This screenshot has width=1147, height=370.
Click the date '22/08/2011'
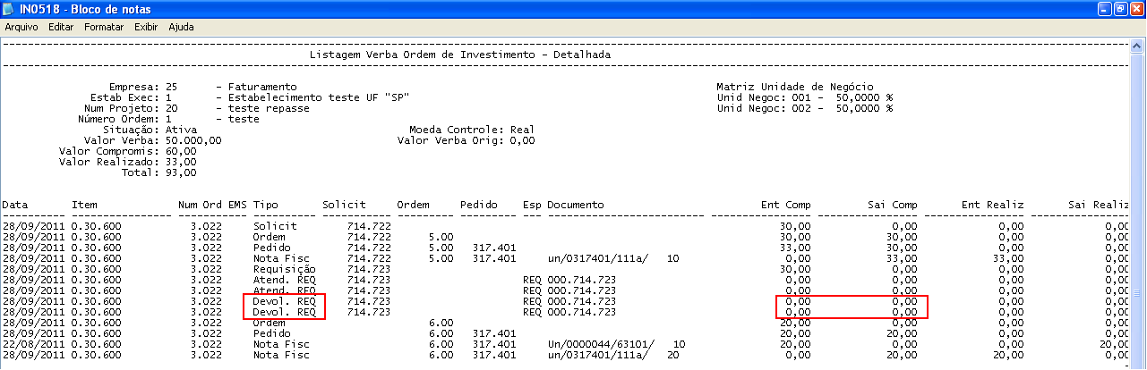click(33, 343)
